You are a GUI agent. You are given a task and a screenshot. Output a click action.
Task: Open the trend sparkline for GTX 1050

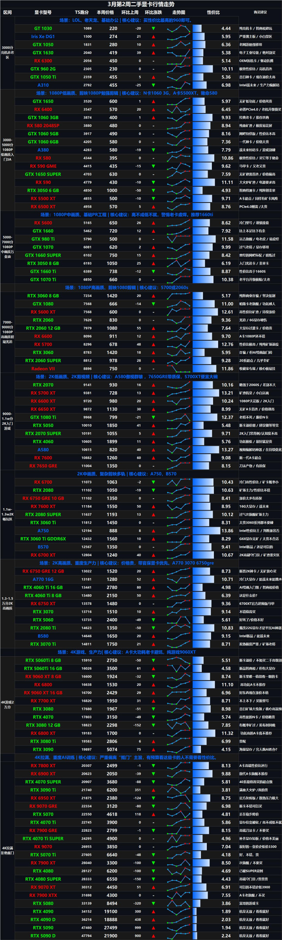[179, 45]
